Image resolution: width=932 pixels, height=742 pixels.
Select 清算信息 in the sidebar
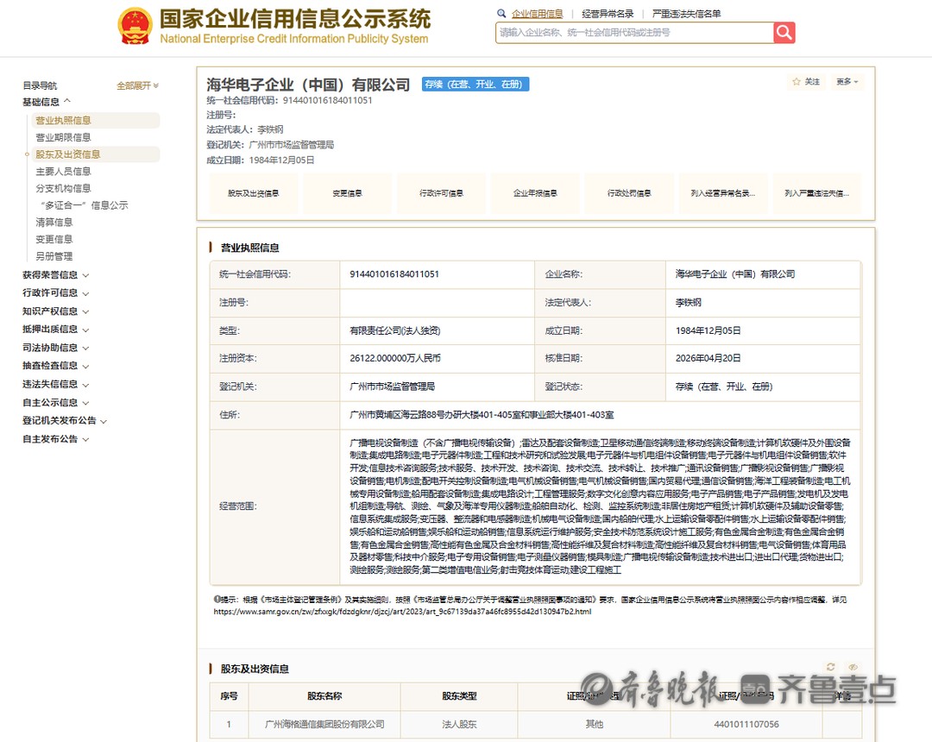pyautogui.click(x=54, y=223)
